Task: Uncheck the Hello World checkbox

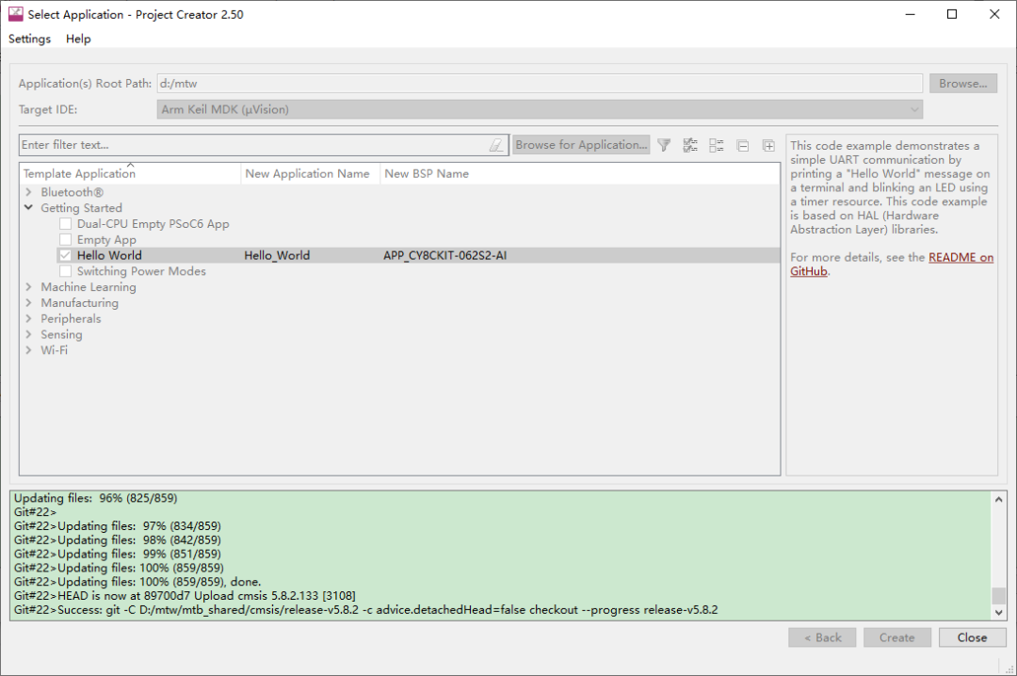Action: tap(66, 255)
